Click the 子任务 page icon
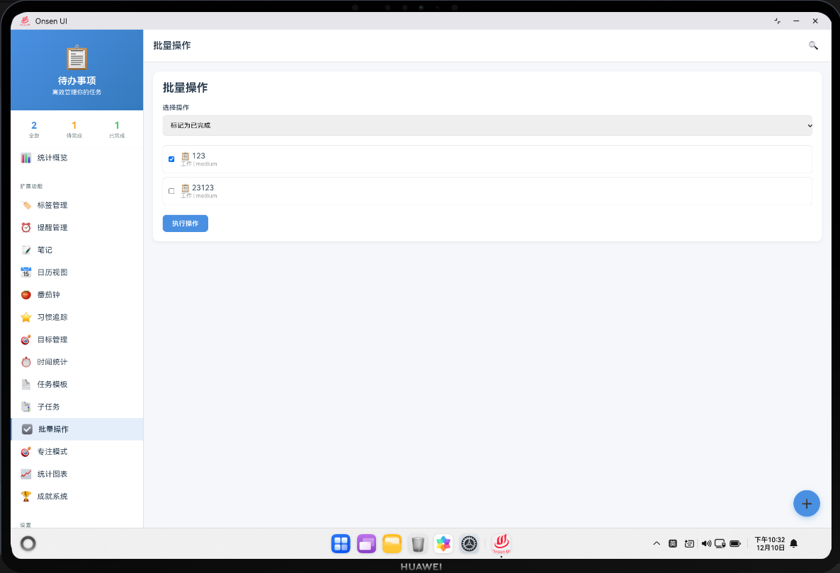The image size is (840, 573). [25, 407]
